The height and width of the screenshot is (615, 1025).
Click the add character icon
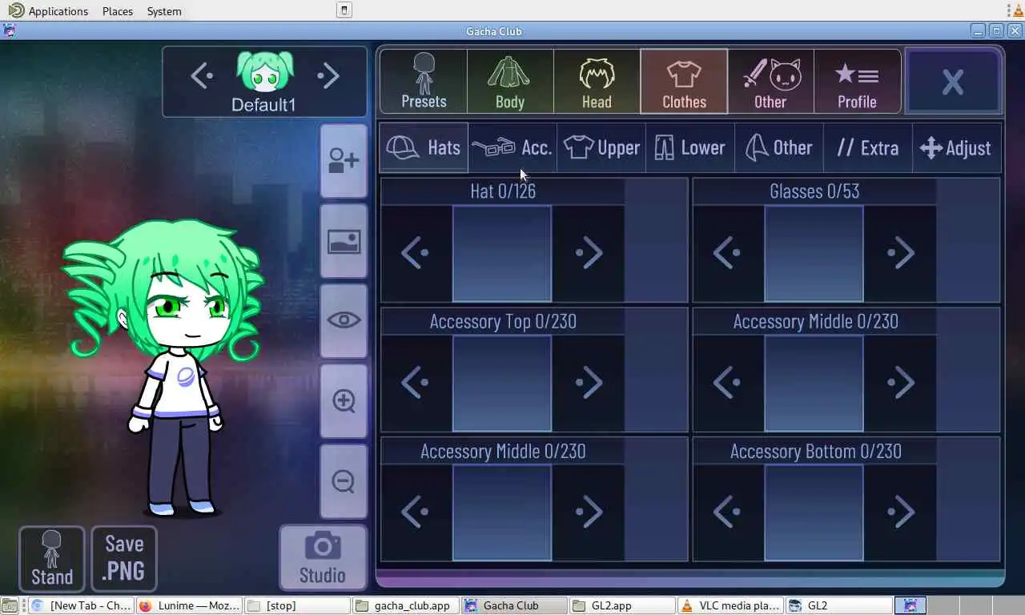(344, 160)
